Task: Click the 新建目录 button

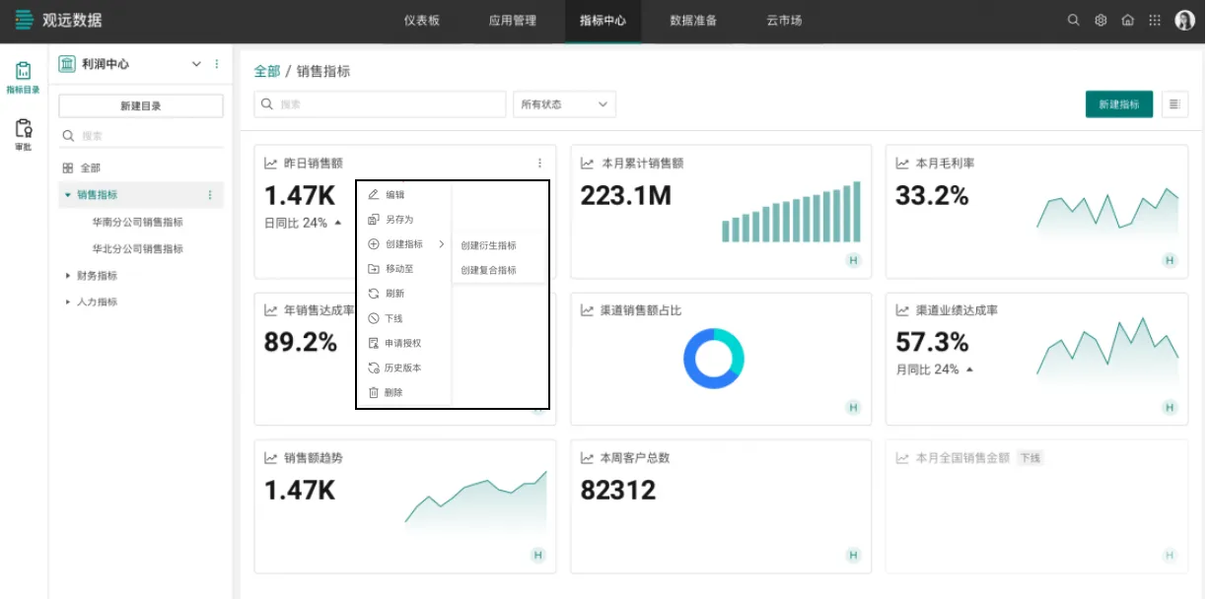Action: coord(141,106)
